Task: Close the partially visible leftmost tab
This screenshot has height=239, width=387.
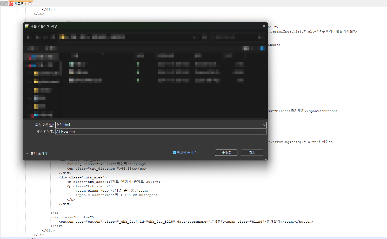Action: point(6,4)
